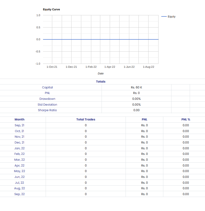This screenshot has width=205, height=211.
Task: Click PNL % value for Mar, 22
Action: tap(186, 160)
